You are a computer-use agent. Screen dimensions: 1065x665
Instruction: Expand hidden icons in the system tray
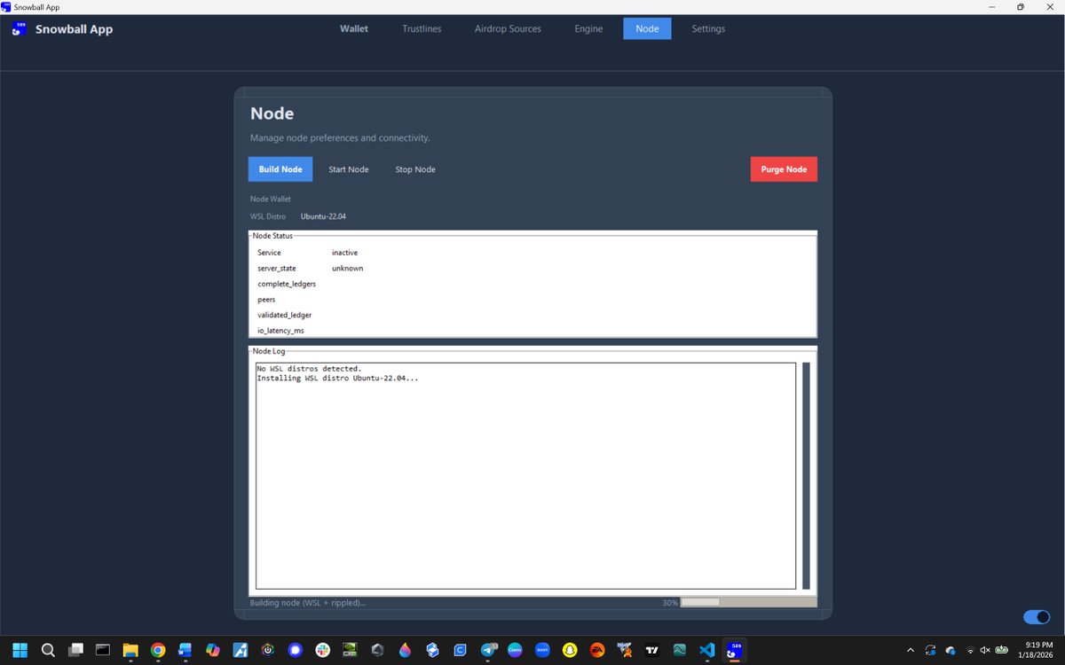[910, 650]
